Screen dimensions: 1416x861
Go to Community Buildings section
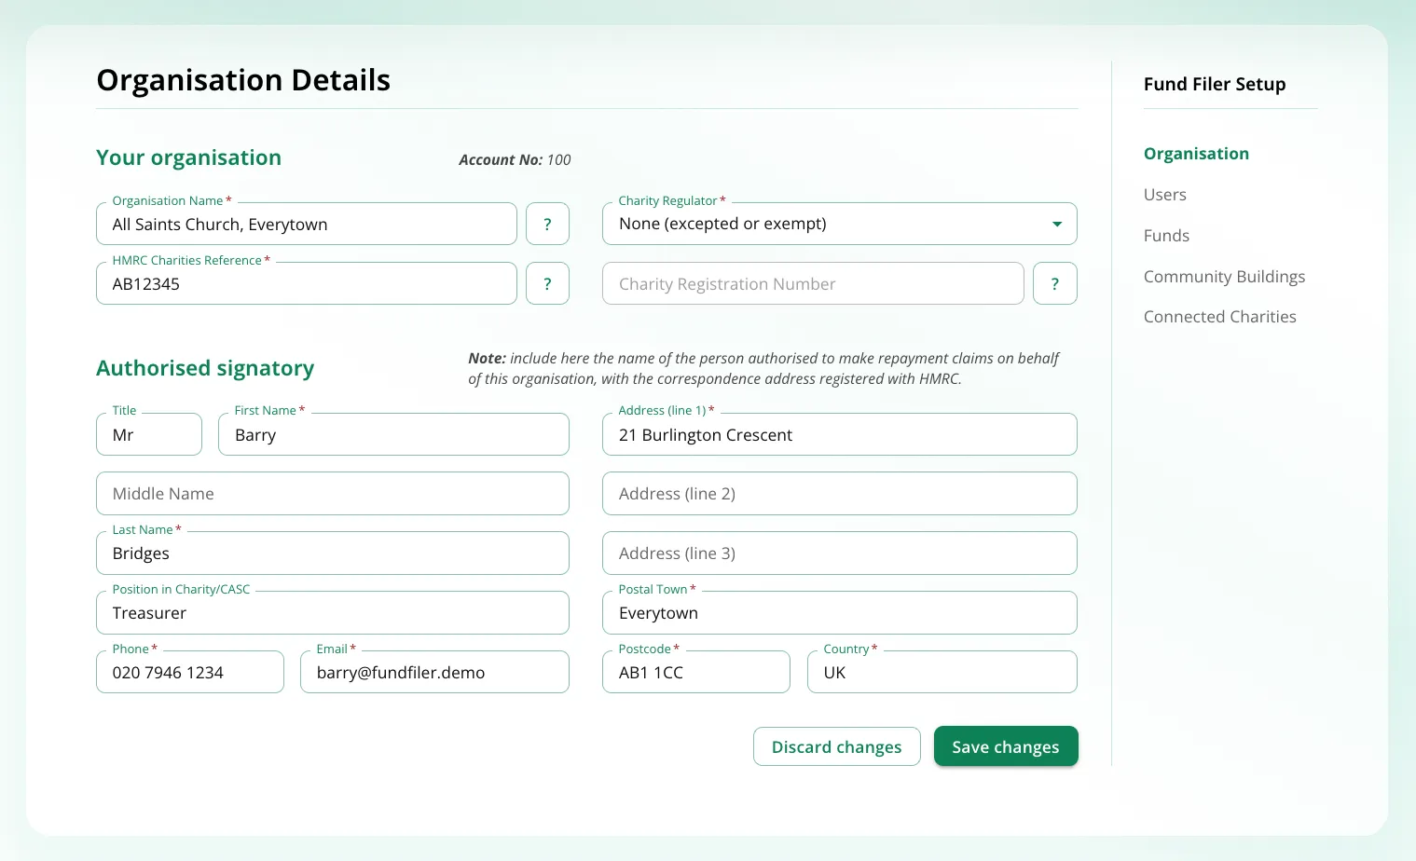[x=1224, y=277]
